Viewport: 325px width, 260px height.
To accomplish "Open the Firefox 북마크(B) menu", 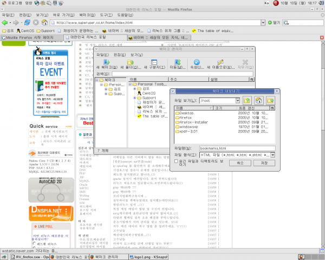I will click(x=87, y=15).
